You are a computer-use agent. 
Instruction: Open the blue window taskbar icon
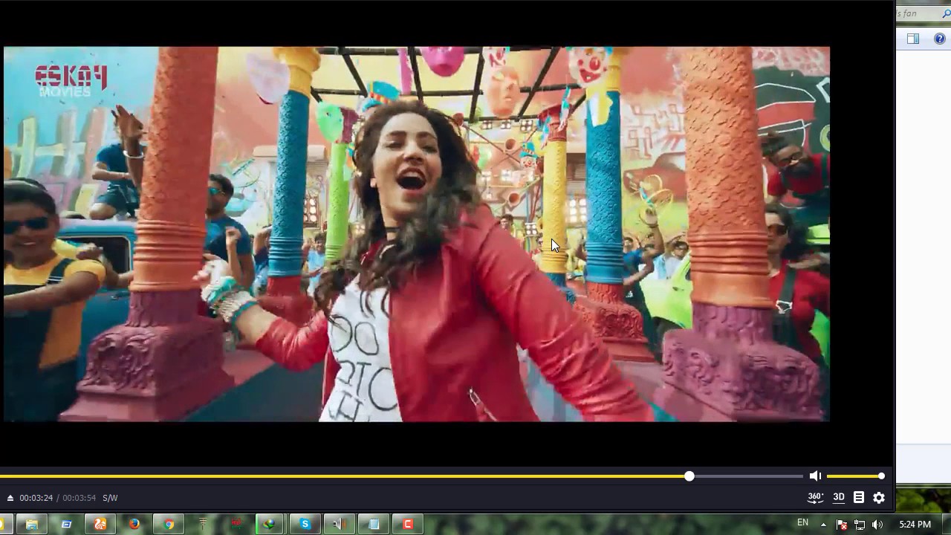tap(66, 524)
